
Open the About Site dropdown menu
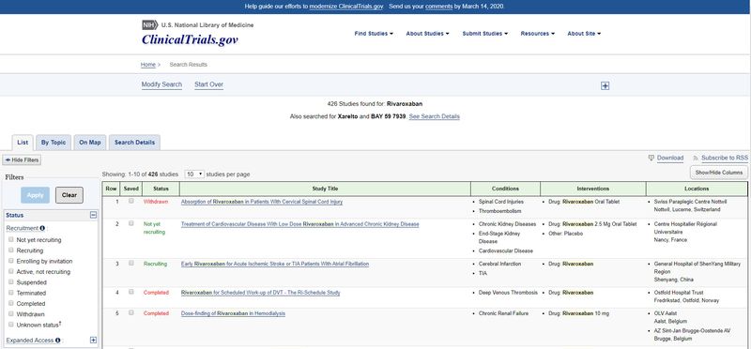point(584,34)
